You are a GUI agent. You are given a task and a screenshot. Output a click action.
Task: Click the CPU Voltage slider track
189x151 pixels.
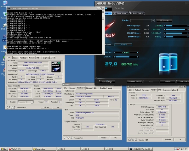coord(176,29)
